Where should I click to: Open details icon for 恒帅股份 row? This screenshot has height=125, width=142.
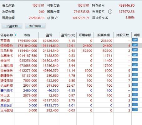(x=135, y=45)
